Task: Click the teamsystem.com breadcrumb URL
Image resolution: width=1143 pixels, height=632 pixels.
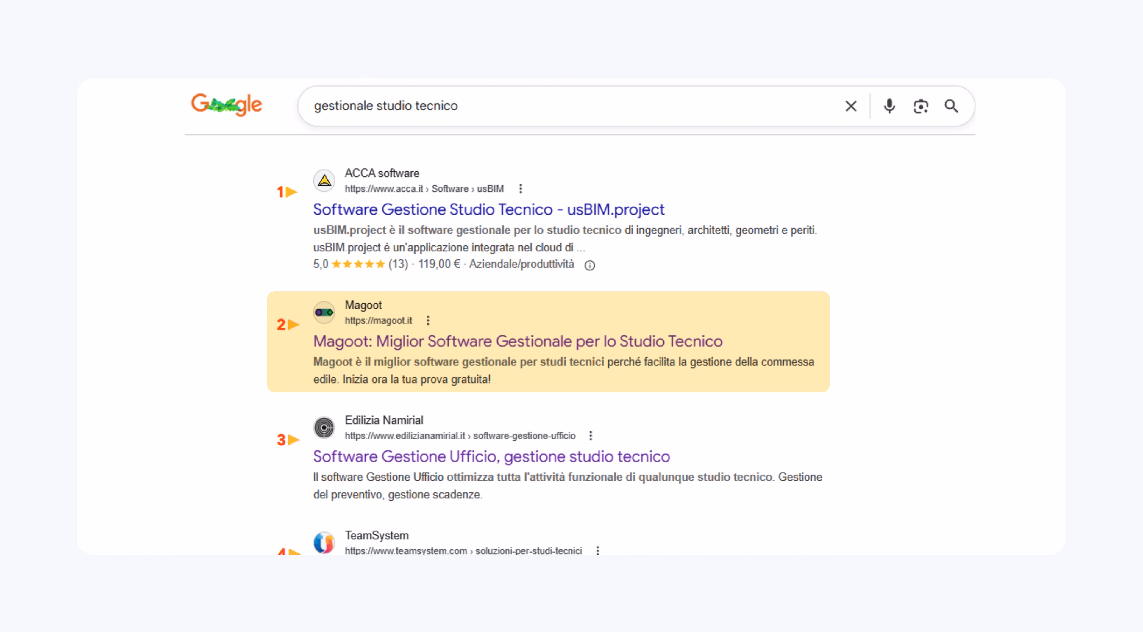Action: [463, 550]
